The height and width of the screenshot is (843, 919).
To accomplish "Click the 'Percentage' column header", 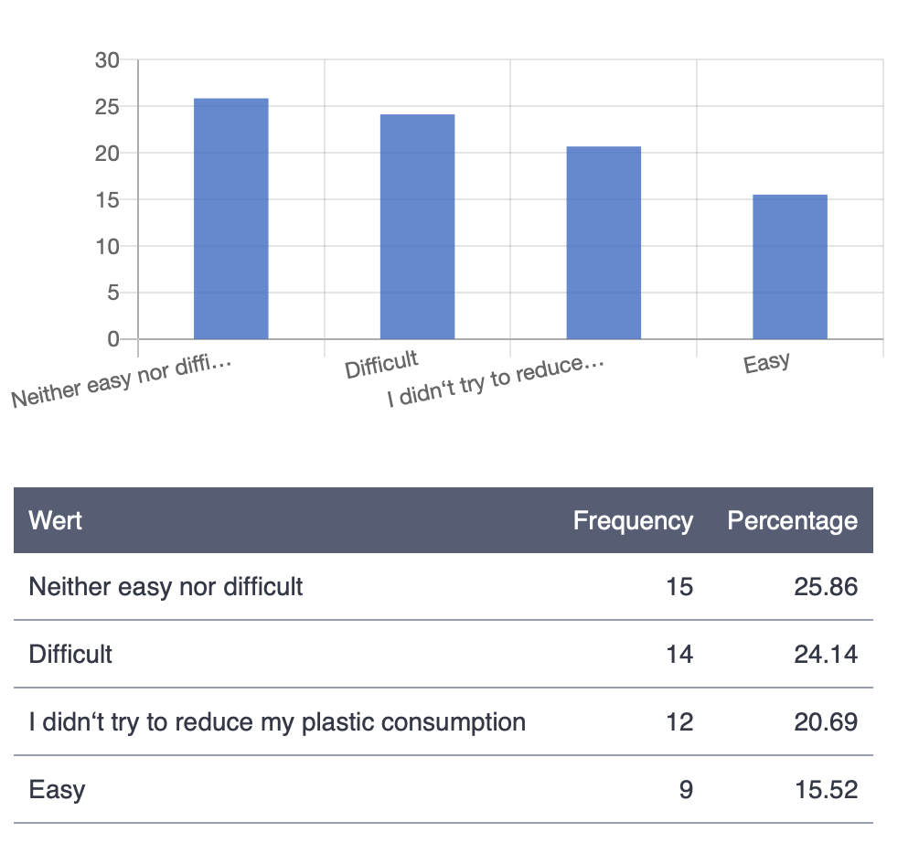I will click(x=792, y=521).
